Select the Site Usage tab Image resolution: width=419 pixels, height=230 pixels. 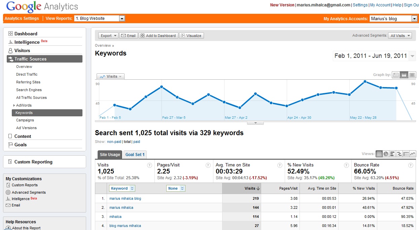[x=110, y=155]
